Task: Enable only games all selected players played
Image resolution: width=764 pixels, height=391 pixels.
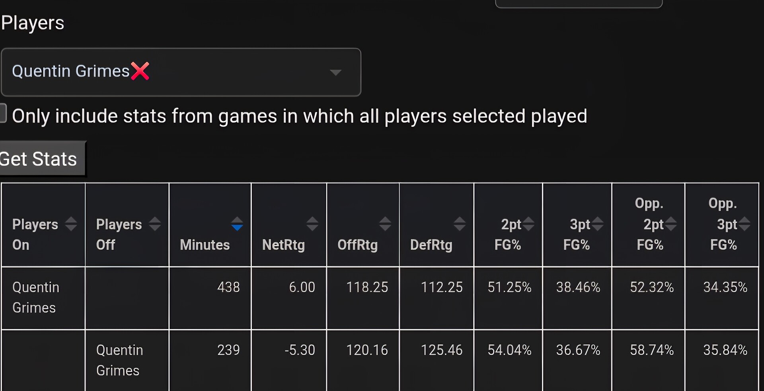Action: click(x=3, y=114)
